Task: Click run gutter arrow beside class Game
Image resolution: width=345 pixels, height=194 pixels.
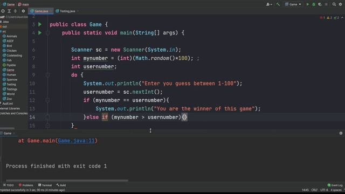Action: coord(40,24)
